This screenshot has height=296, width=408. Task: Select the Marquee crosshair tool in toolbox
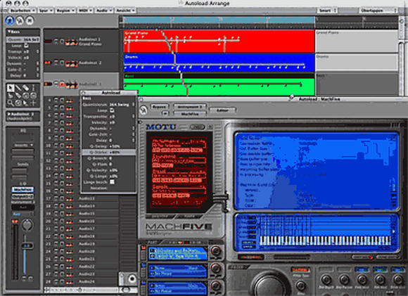[x=33, y=103]
